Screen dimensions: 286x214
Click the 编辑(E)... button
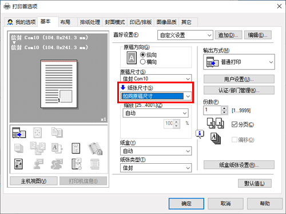pos(258,35)
